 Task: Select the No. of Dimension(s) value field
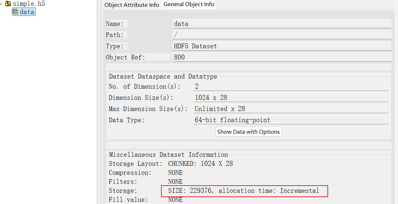click(290, 87)
